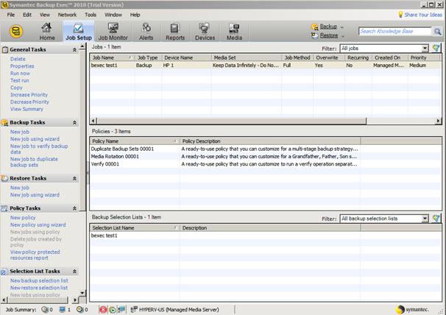This screenshot has width=446, height=315.
Task: Click the Run now task link
Action: (x=20, y=74)
